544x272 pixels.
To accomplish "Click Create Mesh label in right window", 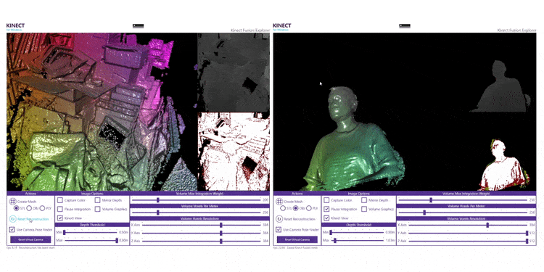I will click(x=293, y=201).
